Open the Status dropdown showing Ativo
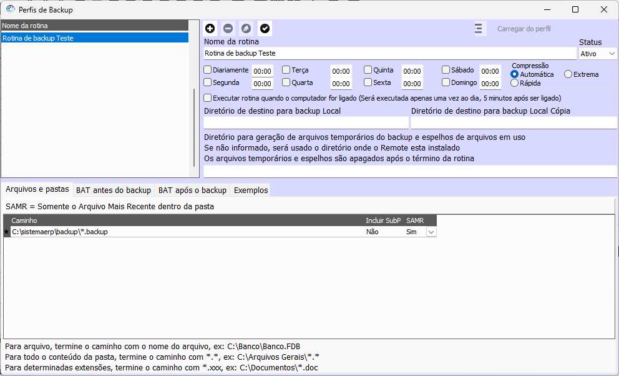 [598, 54]
